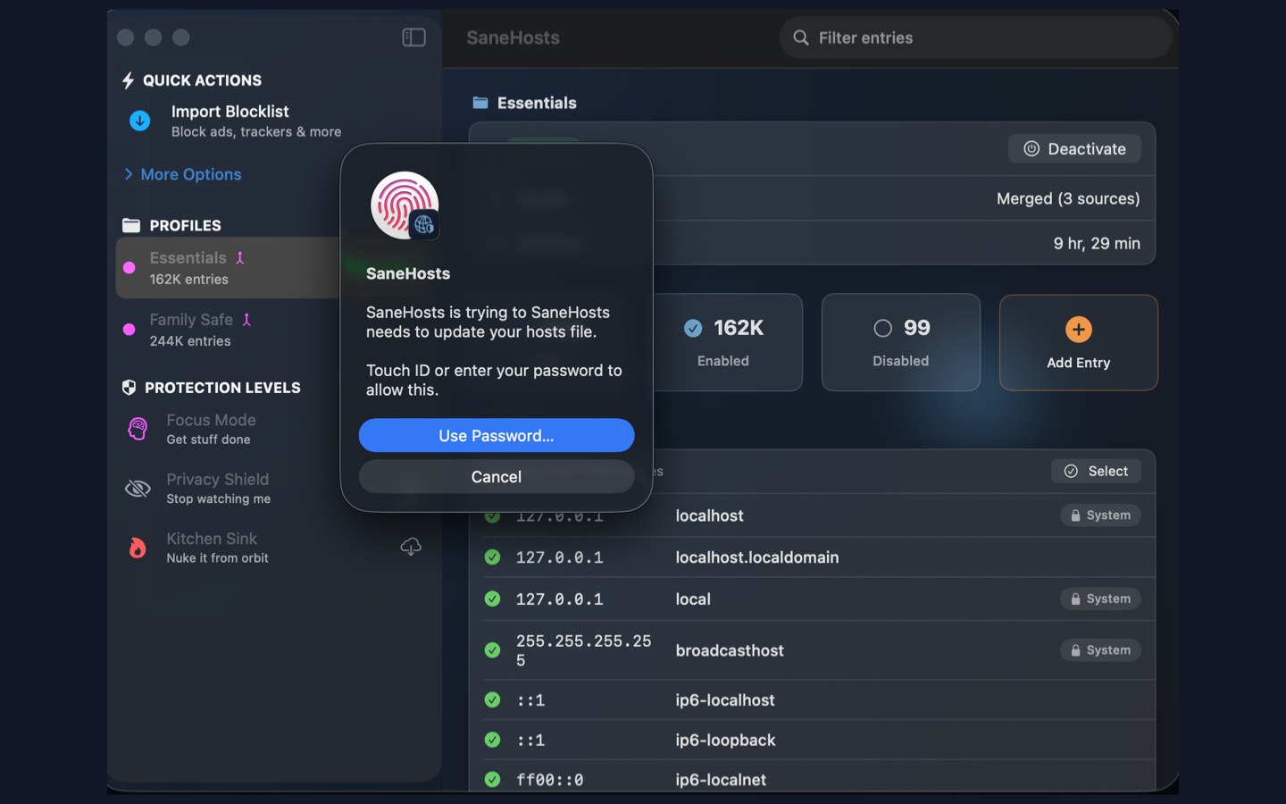
Task: Click the 255.255.255.255 IP address
Action: 583,650
